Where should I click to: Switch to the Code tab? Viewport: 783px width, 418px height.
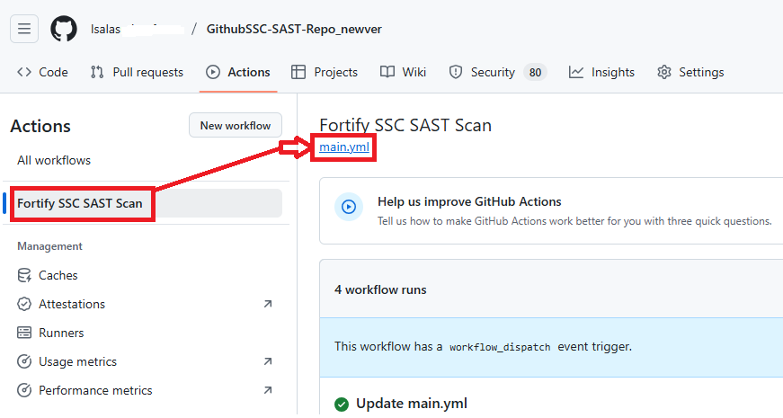(x=42, y=73)
